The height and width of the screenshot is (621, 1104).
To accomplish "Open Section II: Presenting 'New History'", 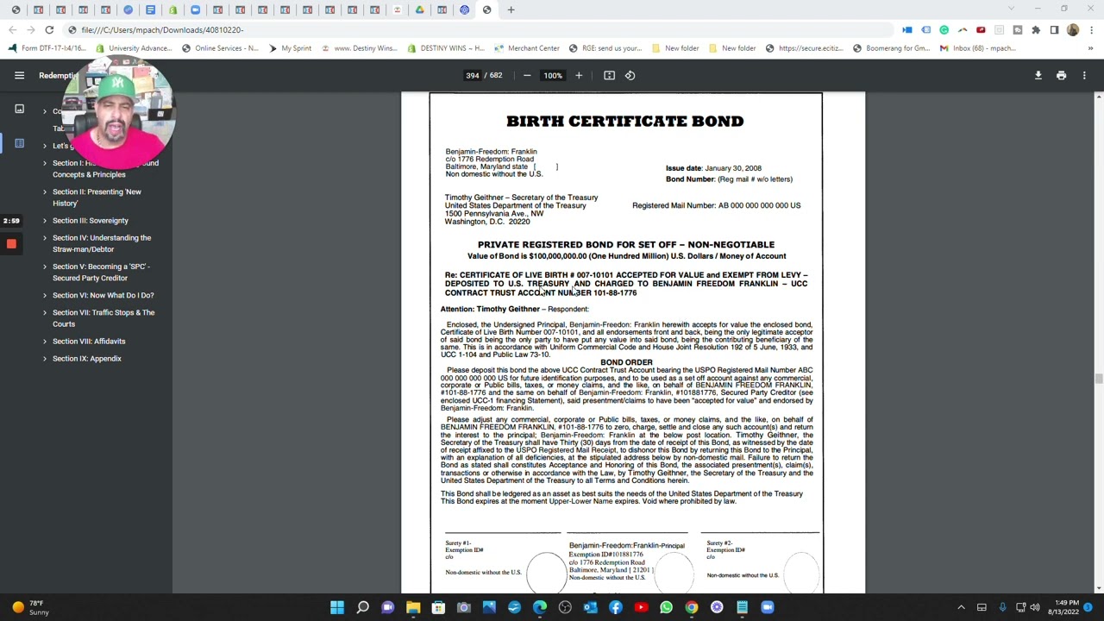I will coord(97,198).
